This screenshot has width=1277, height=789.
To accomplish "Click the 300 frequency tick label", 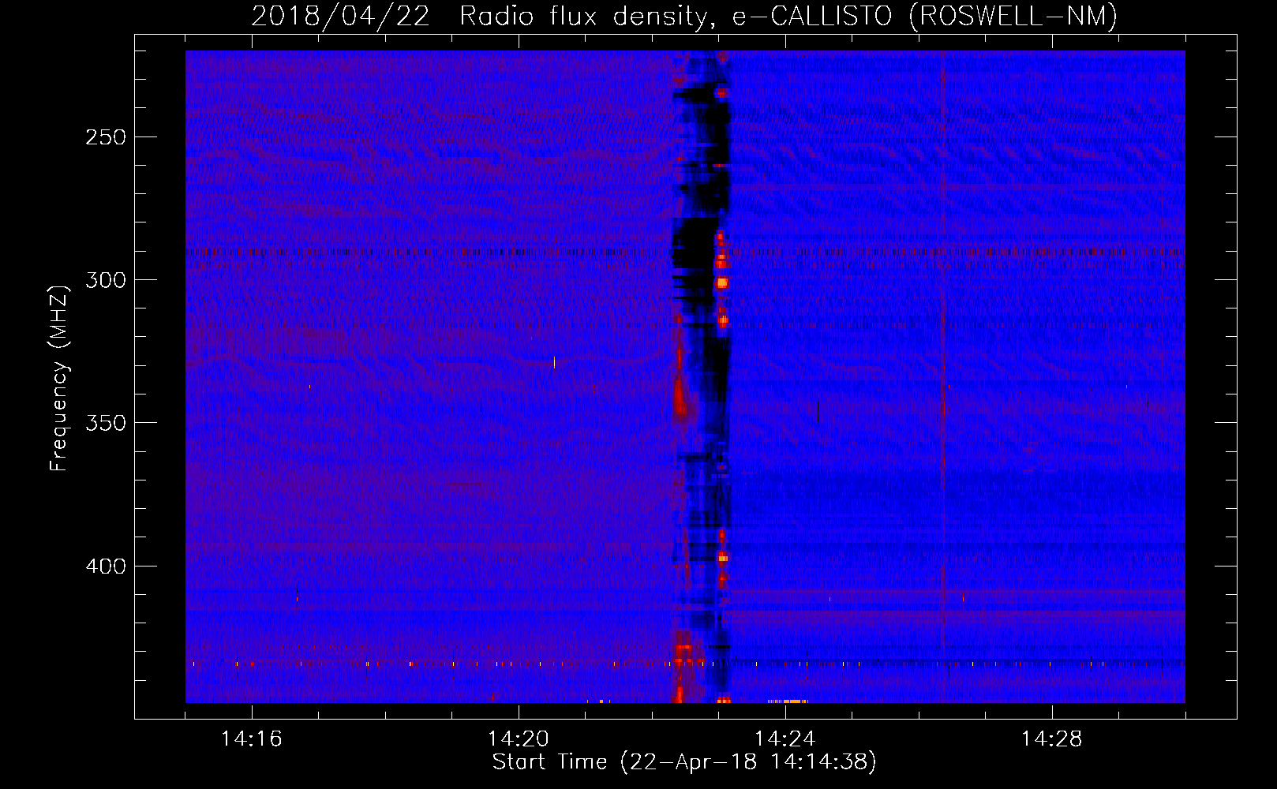I will coord(105,280).
